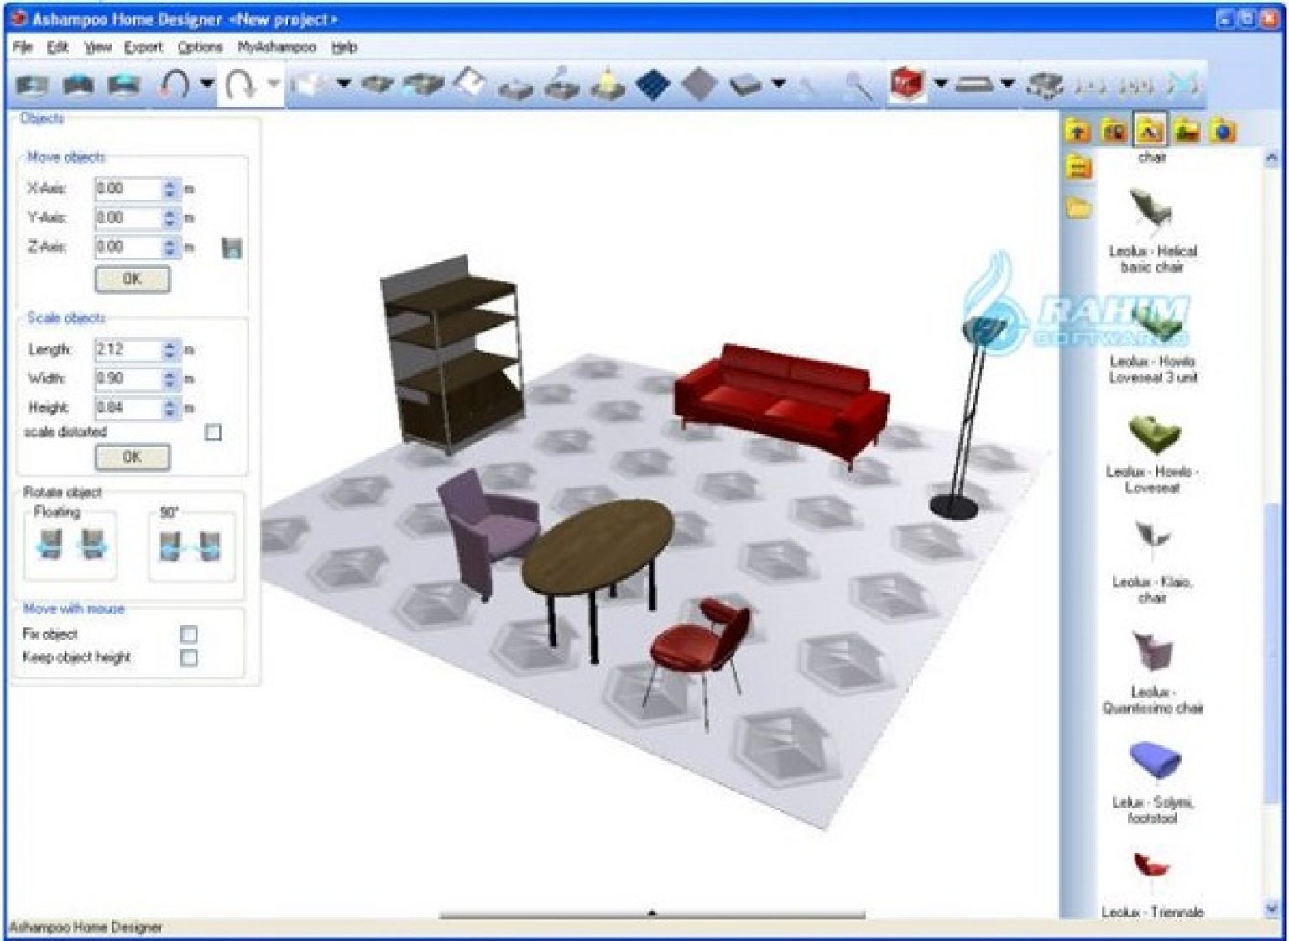
Task: Rotate object right in Floating group
Action: coord(92,546)
